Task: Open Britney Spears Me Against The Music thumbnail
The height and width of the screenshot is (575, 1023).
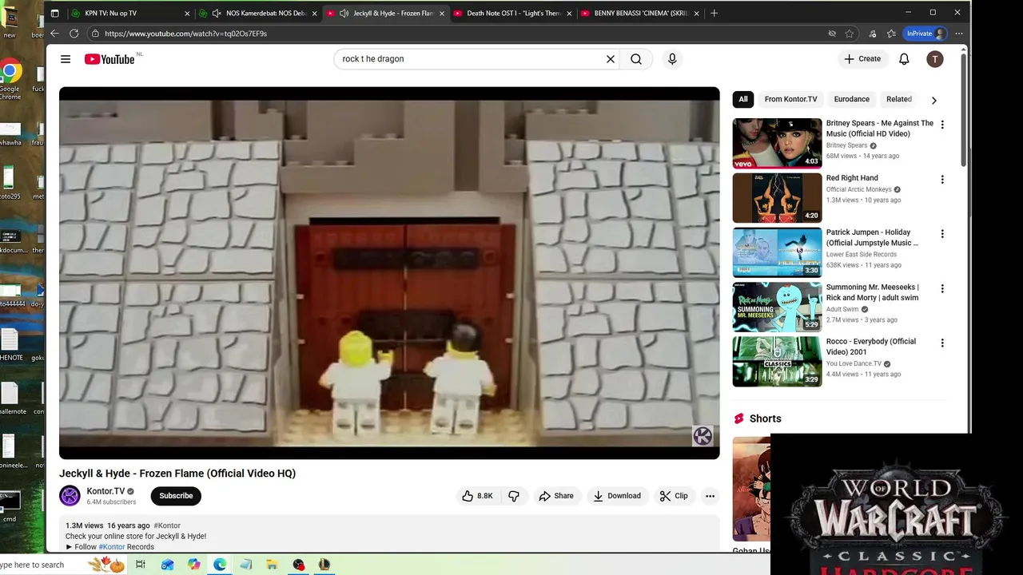Action: [x=777, y=143]
